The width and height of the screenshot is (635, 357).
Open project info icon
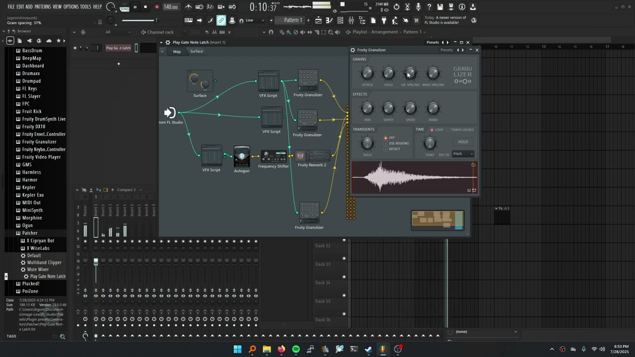462,7
